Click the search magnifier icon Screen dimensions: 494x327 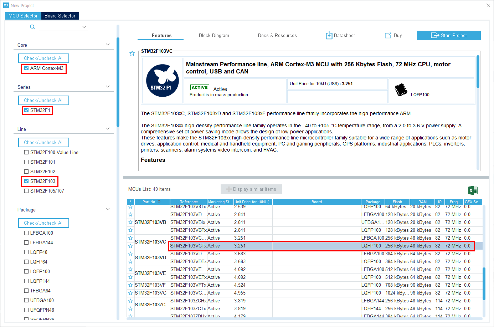point(32,27)
